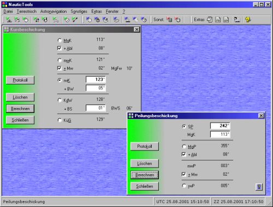Select the rwP radio button
The width and height of the screenshot is (273, 207).
(184, 186)
